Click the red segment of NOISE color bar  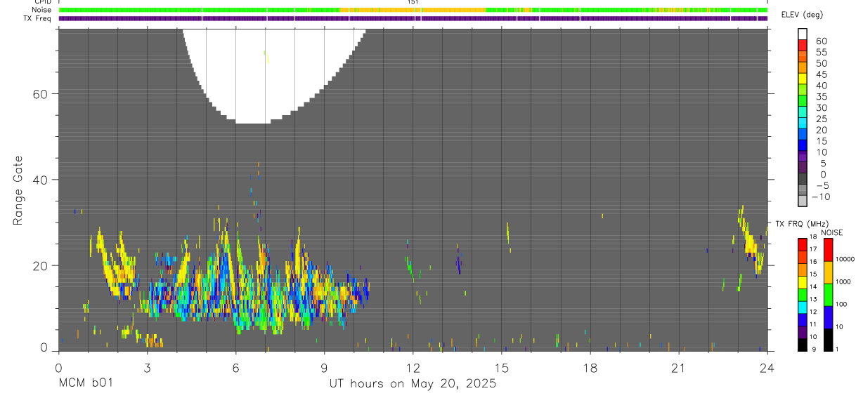pyautogui.click(x=829, y=250)
